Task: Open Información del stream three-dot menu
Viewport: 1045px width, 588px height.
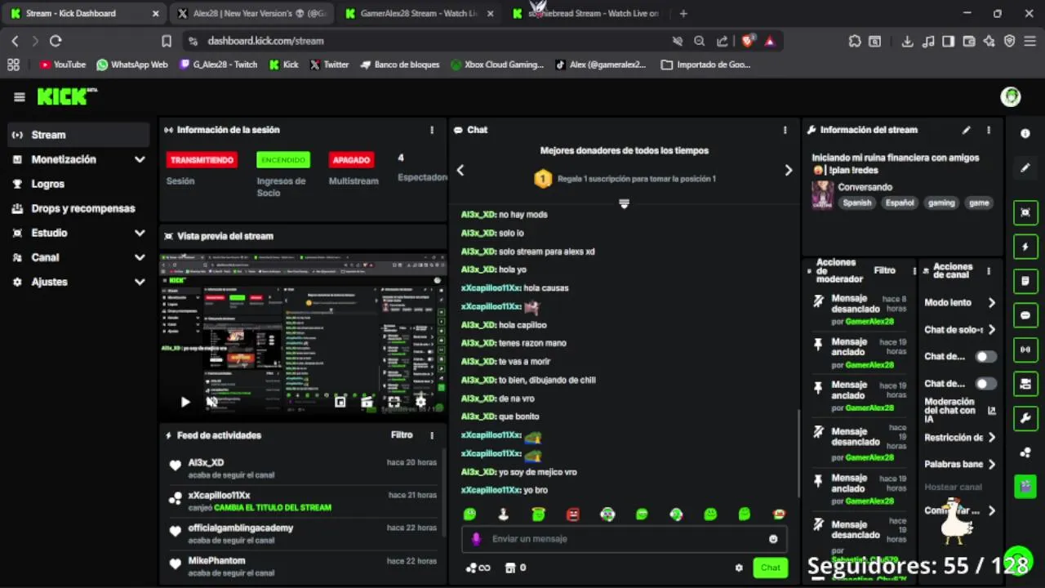Action: click(x=989, y=130)
